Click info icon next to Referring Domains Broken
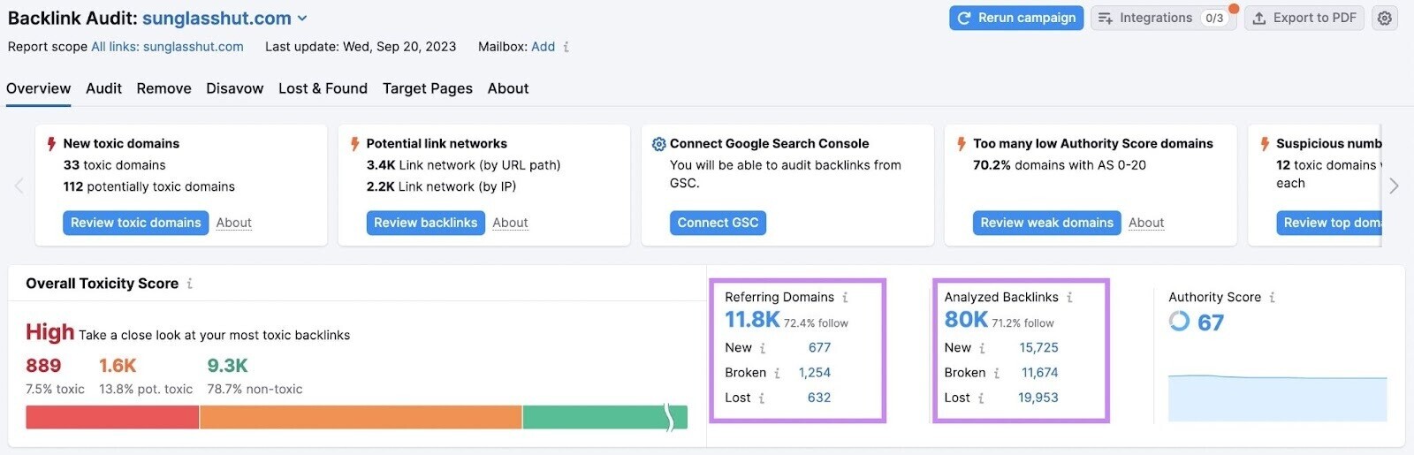The width and height of the screenshot is (1414, 455). (x=777, y=373)
